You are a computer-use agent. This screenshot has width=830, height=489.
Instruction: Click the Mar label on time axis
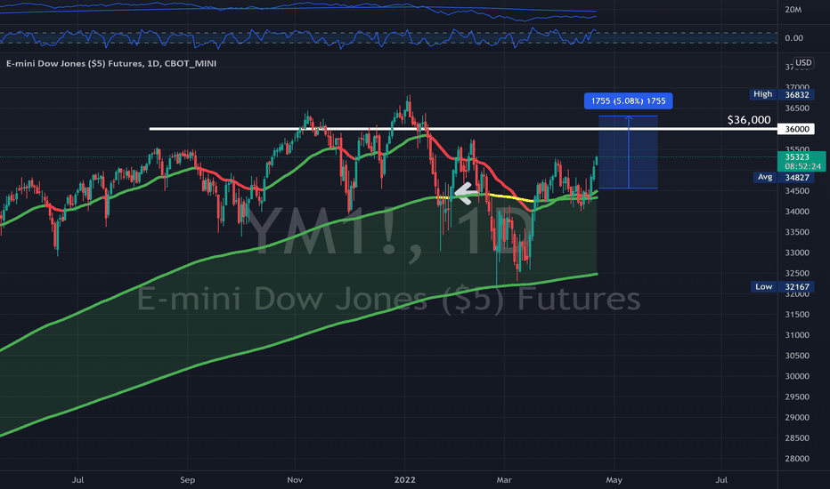[504, 480]
